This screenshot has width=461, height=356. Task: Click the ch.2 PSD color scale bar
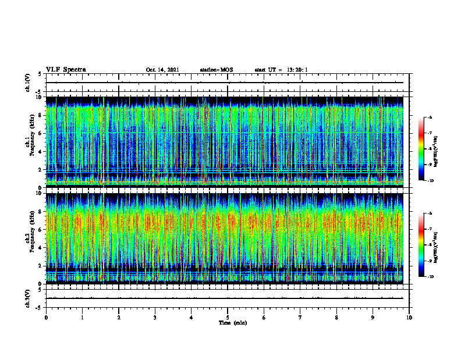421,245
